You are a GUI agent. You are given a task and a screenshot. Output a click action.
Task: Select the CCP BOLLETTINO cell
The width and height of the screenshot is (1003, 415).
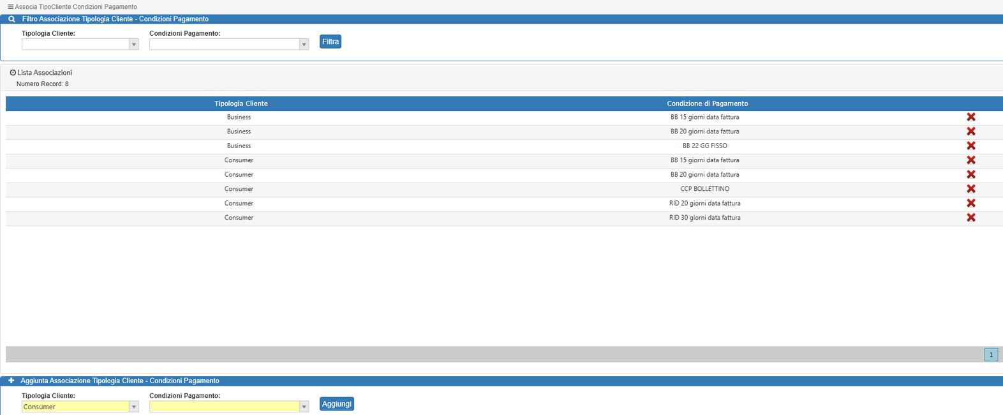pos(705,189)
